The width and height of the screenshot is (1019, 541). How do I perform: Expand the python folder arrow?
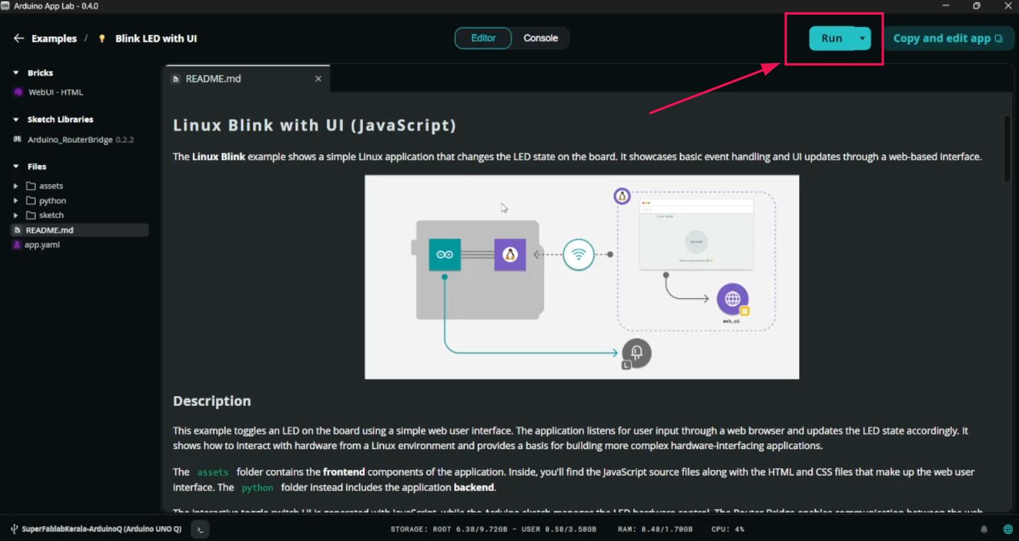(16, 201)
